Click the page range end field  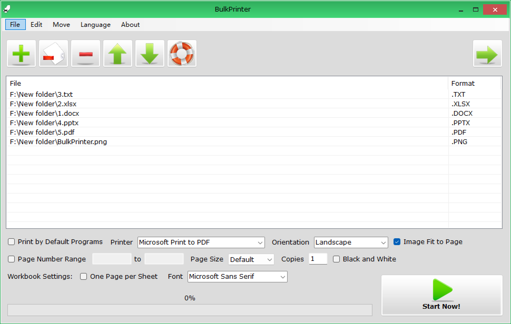164,259
